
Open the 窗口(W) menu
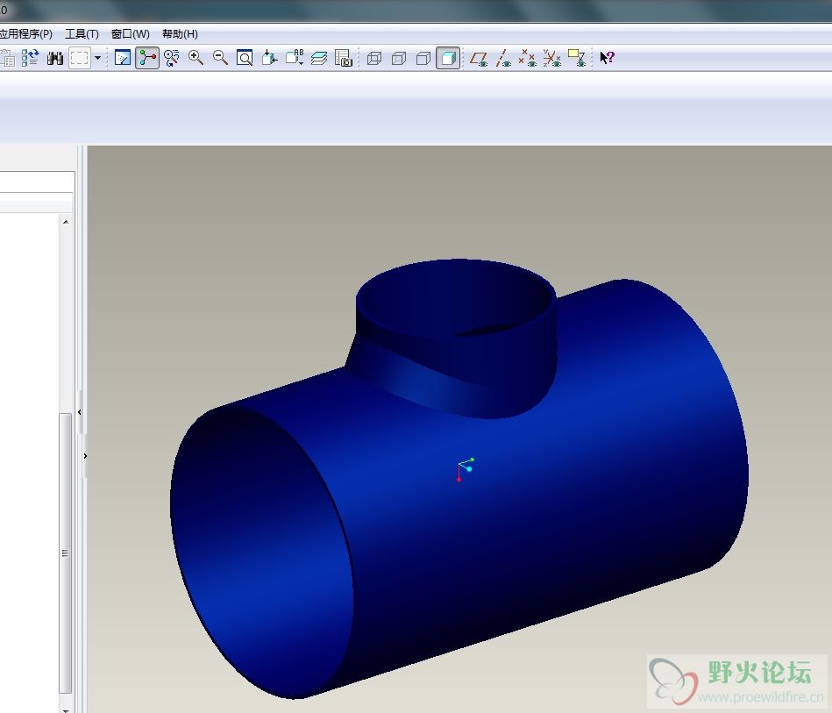pyautogui.click(x=130, y=34)
